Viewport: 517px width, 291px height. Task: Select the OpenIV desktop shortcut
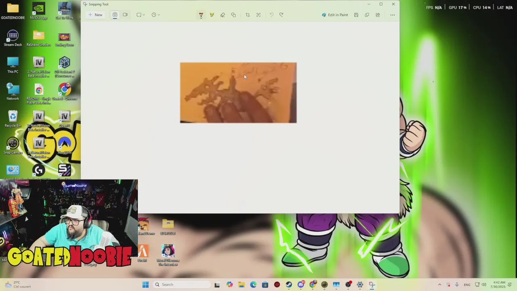(x=65, y=119)
